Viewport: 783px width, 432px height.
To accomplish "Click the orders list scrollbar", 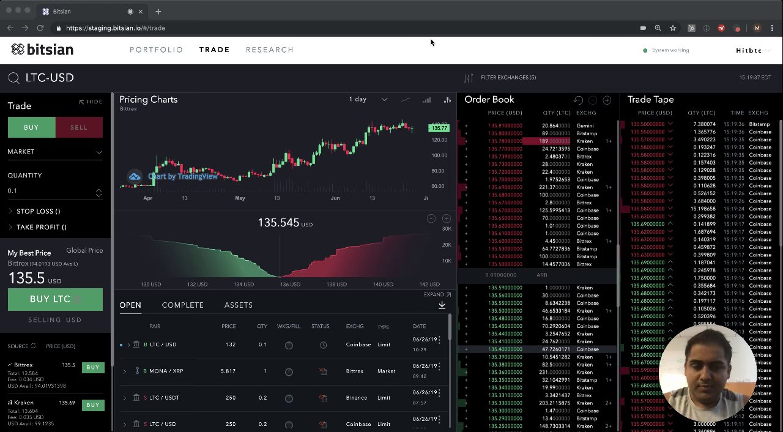I will coord(450,328).
